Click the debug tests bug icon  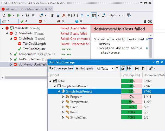tap(27, 16)
